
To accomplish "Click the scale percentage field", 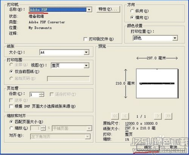I will click(x=36, y=128).
